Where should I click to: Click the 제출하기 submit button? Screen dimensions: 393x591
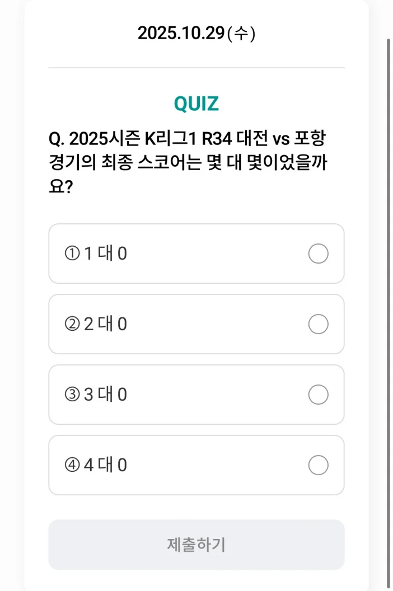tap(196, 544)
